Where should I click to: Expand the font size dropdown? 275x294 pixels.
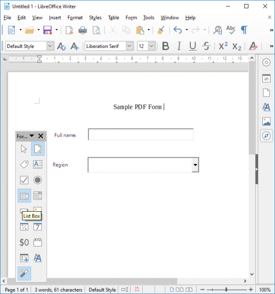tap(152, 46)
